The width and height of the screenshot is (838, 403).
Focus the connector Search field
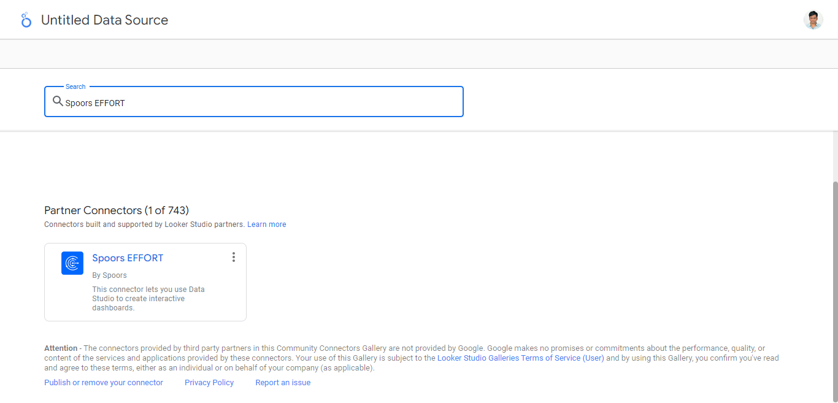[264, 103]
